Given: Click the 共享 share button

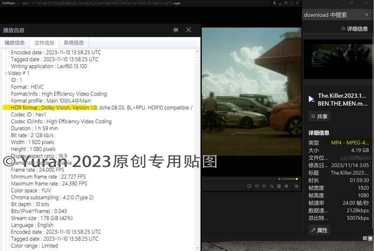Looking at the screenshot, I should pos(319,116).
